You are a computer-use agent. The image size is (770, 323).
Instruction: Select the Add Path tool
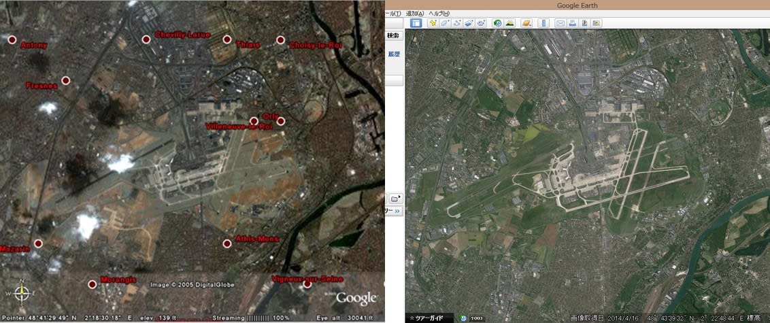coord(456,23)
